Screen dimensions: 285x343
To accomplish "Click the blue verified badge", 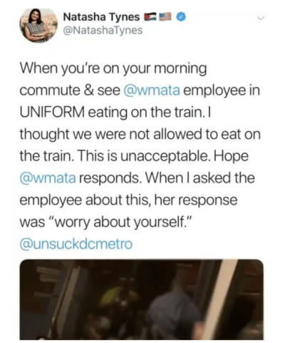I will (181, 17).
